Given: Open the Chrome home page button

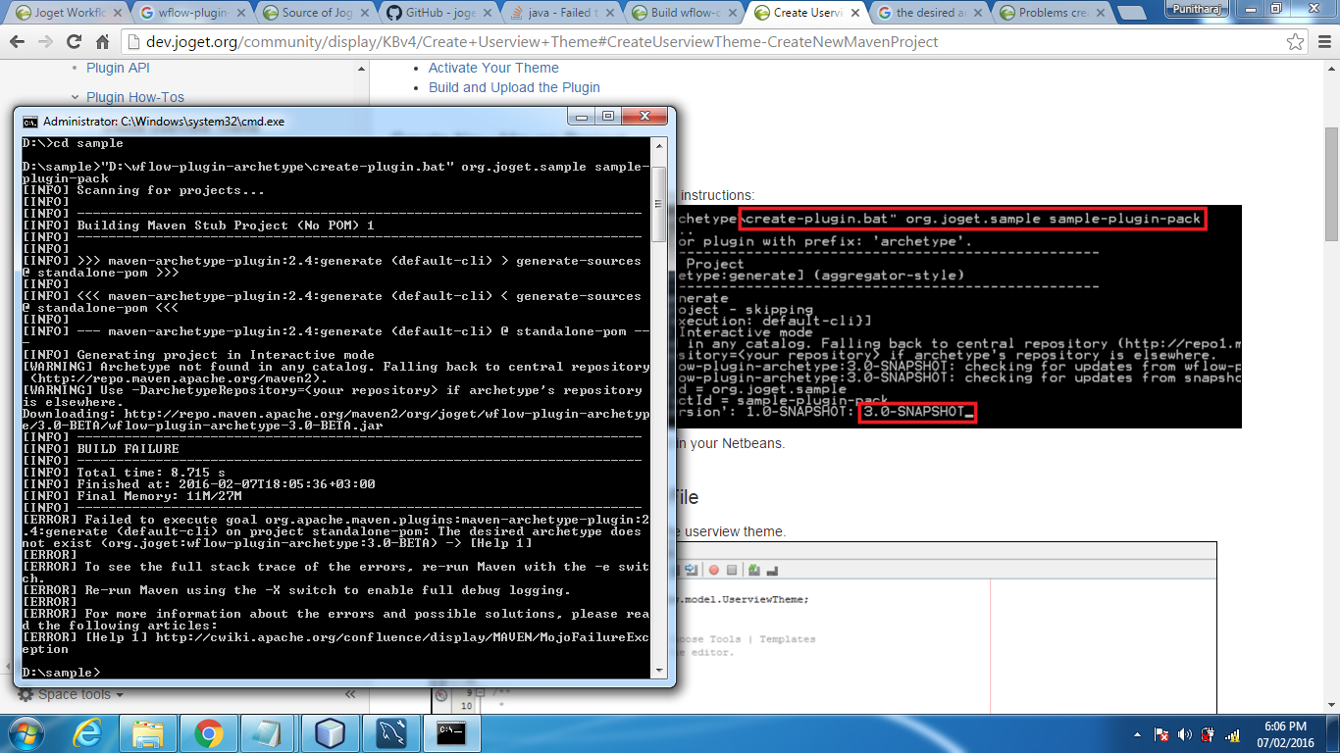Looking at the screenshot, I should coord(103,42).
